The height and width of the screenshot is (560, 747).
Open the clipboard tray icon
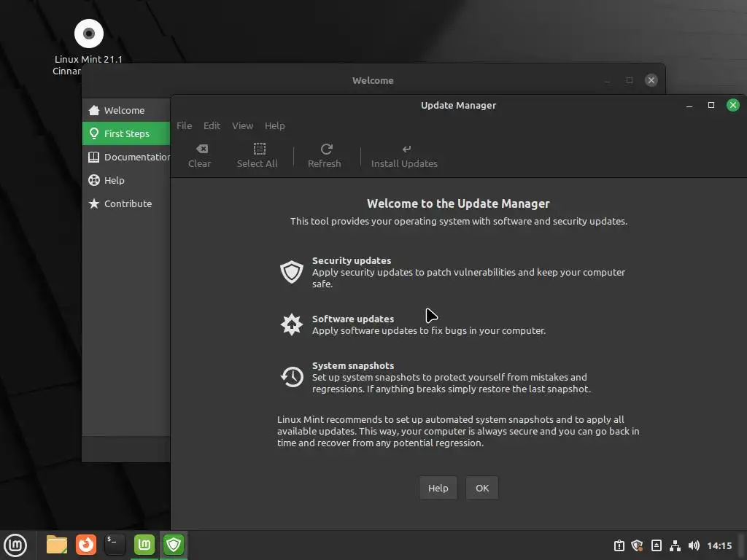tap(619, 545)
